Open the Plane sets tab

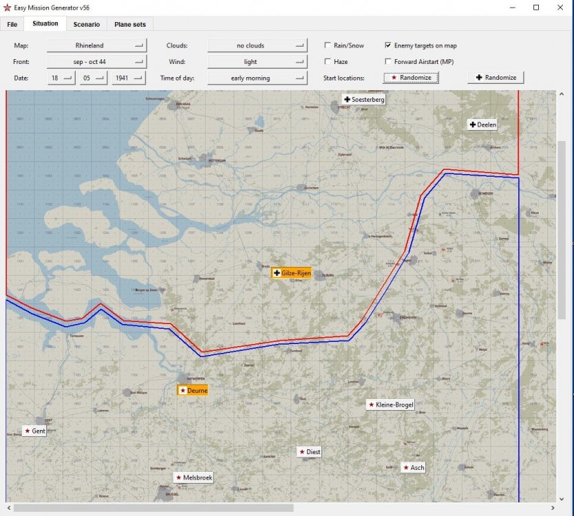click(x=130, y=24)
